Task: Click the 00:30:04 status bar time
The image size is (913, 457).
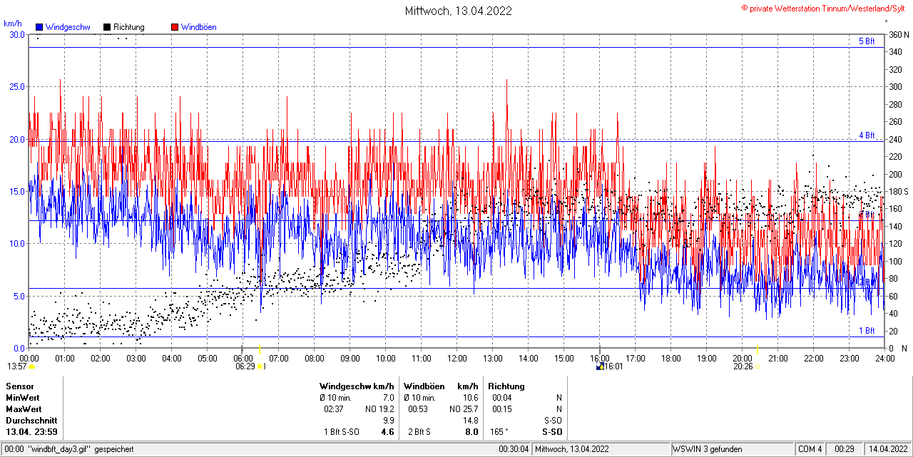Action: (514, 449)
